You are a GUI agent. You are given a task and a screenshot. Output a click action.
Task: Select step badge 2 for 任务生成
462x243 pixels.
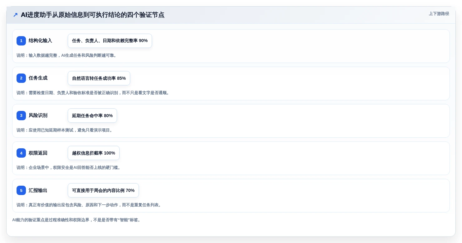coord(21,78)
